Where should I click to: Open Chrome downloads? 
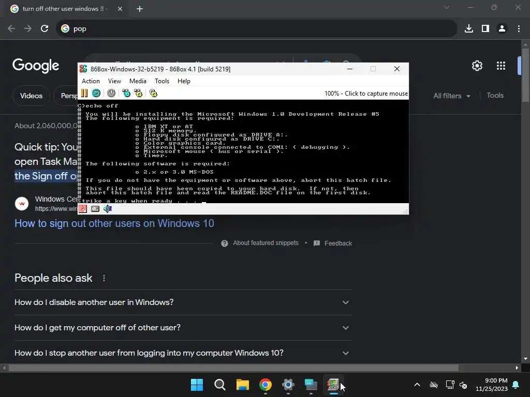pos(469,29)
